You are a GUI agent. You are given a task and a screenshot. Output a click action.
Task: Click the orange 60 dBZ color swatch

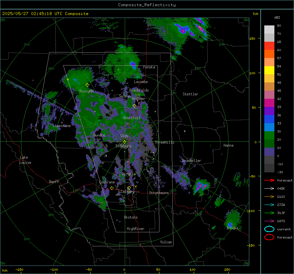point(269,54)
